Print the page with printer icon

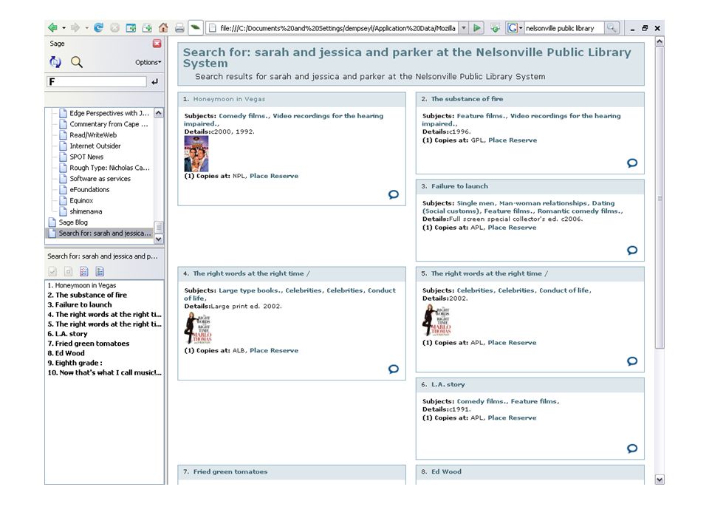[x=179, y=28]
